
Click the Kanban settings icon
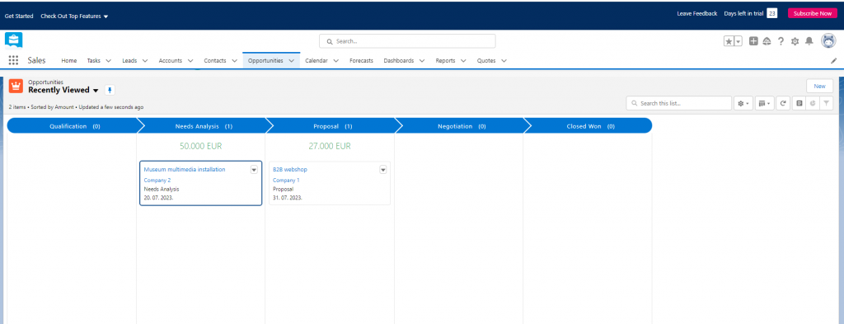coord(799,103)
